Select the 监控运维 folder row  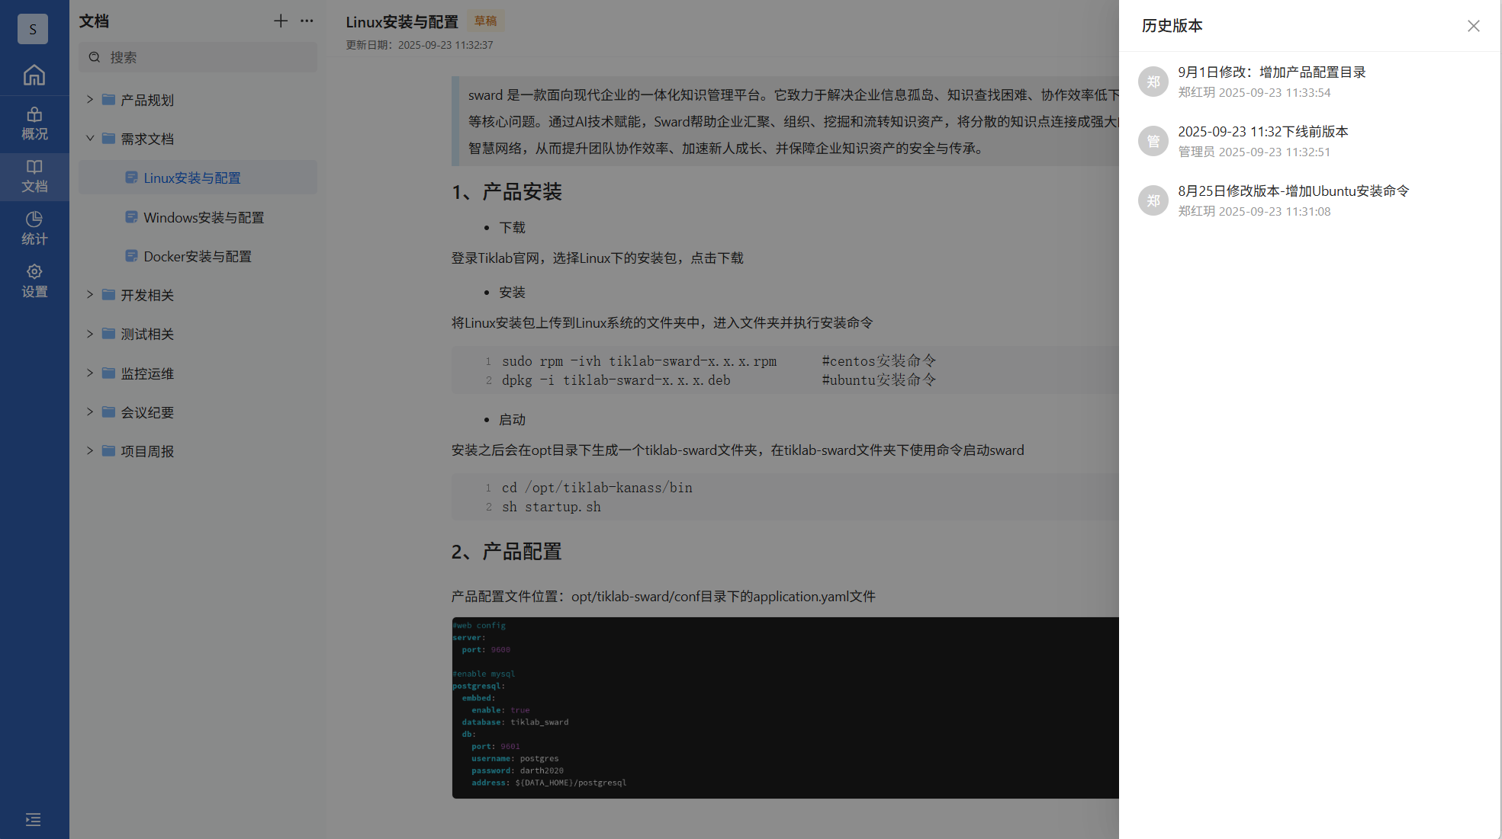[198, 373]
